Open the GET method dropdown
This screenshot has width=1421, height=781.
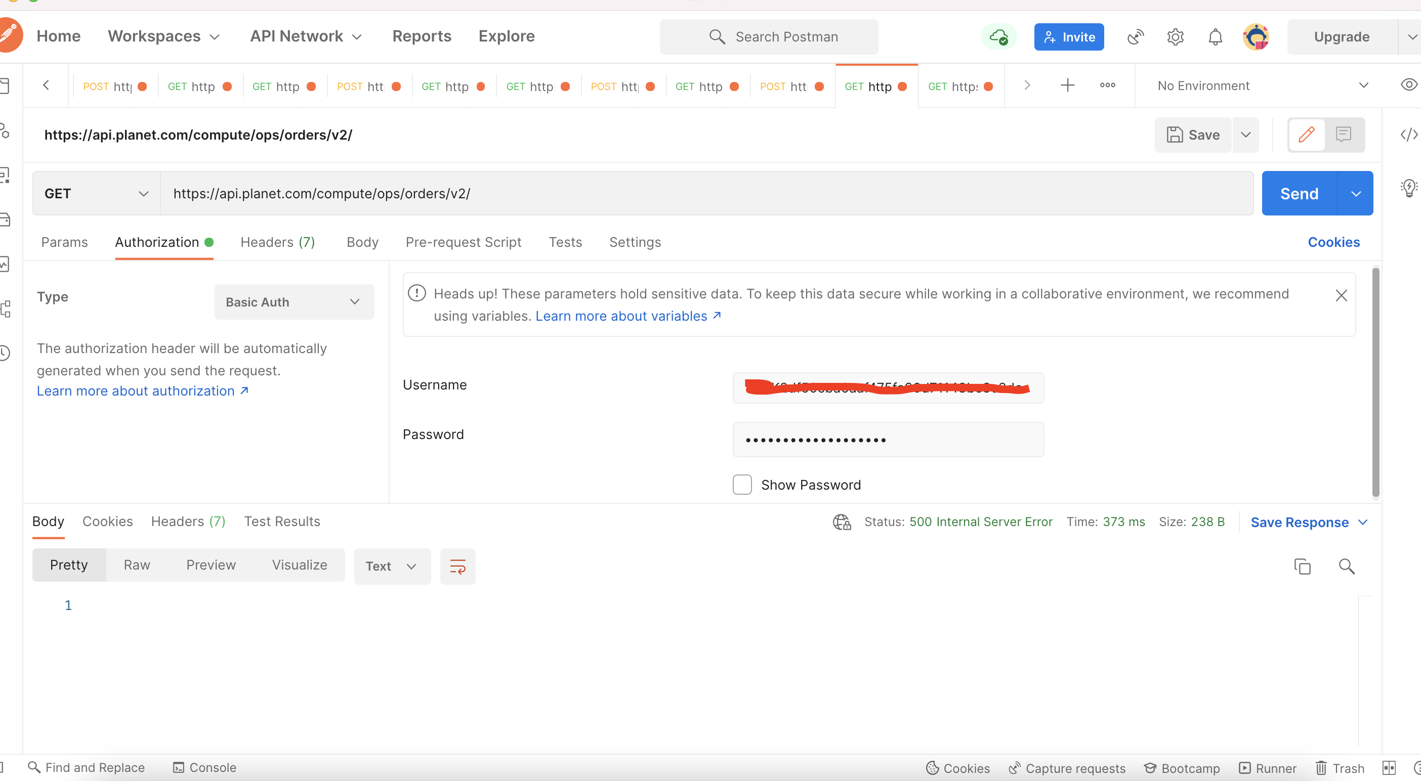tap(97, 193)
